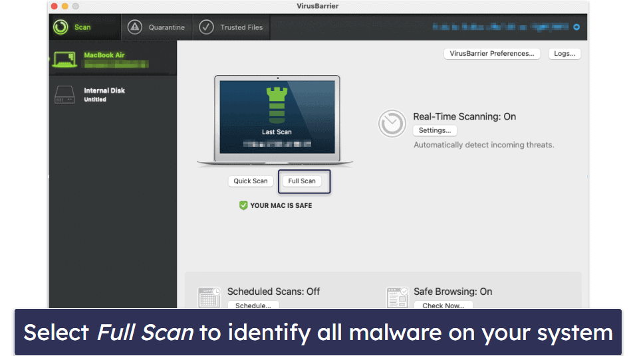This screenshot has height=356, width=635.
Task: Click the green castle tower icon
Action: coord(277,105)
